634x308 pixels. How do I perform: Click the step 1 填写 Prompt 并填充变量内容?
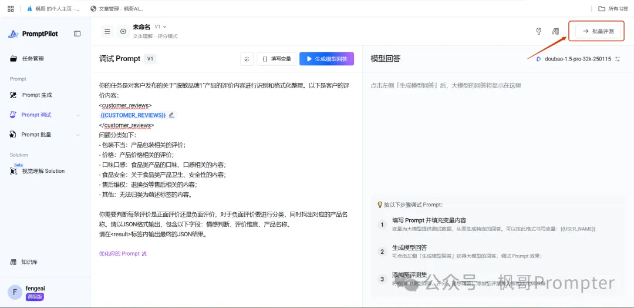pos(429,220)
